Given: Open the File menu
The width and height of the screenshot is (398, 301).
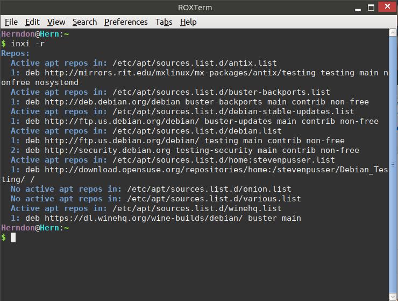Looking at the screenshot, I should (x=11, y=22).
